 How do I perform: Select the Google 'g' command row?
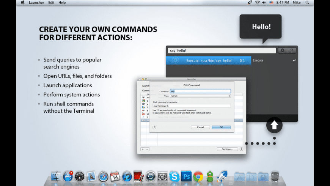coord(145,101)
